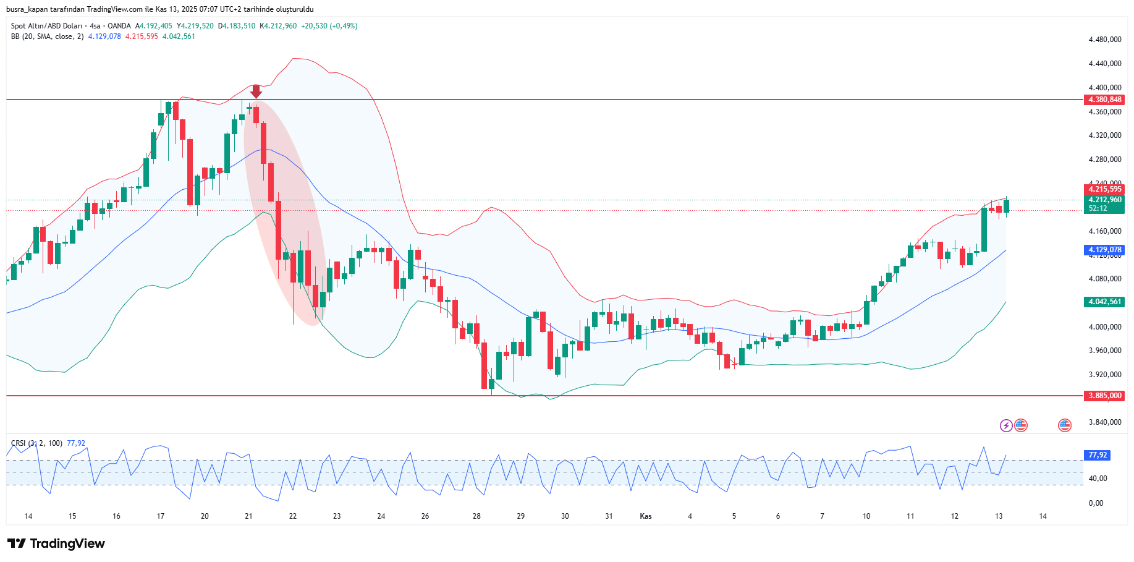
Task: Open the US flag event beside lightning icon
Action: 1021,425
